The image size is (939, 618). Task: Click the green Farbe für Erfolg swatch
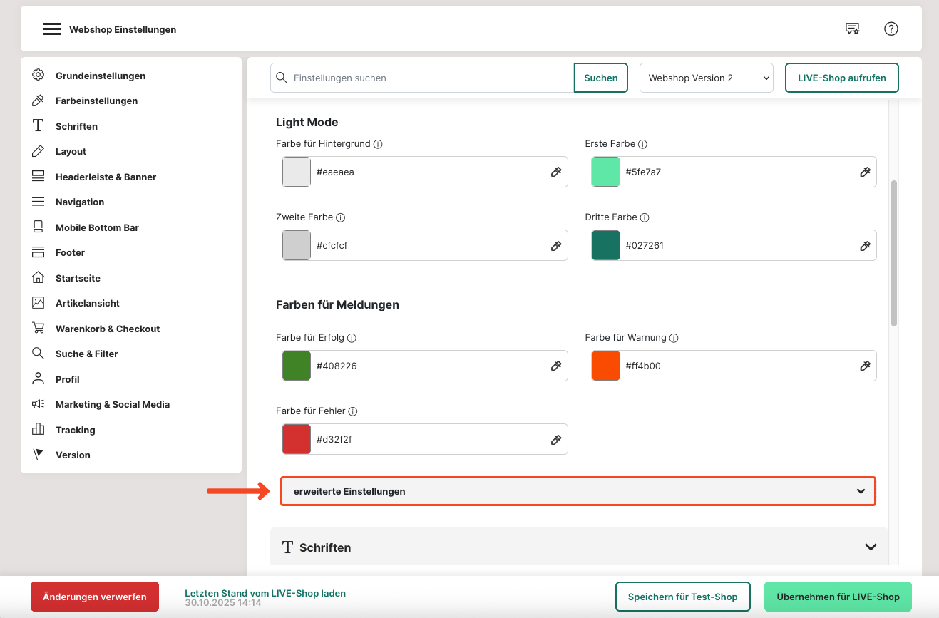297,366
